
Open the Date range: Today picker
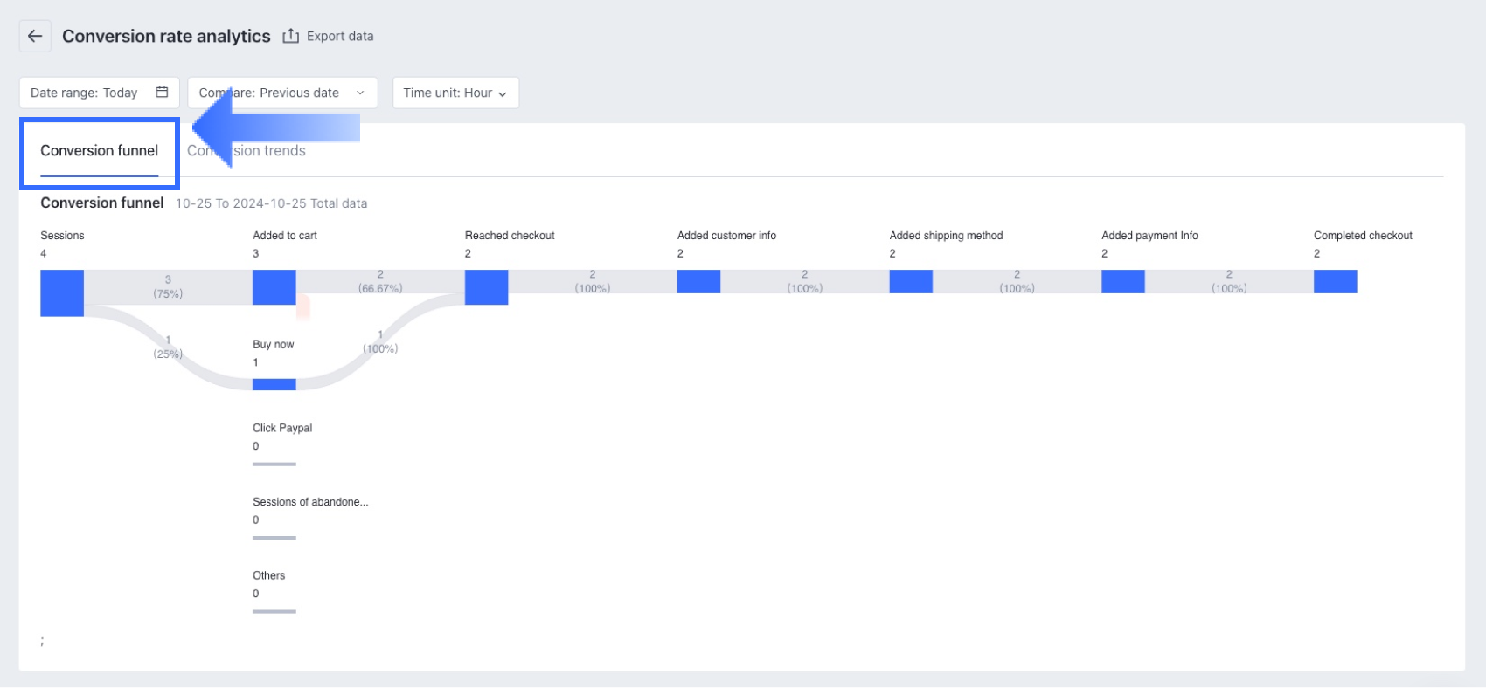(85, 93)
